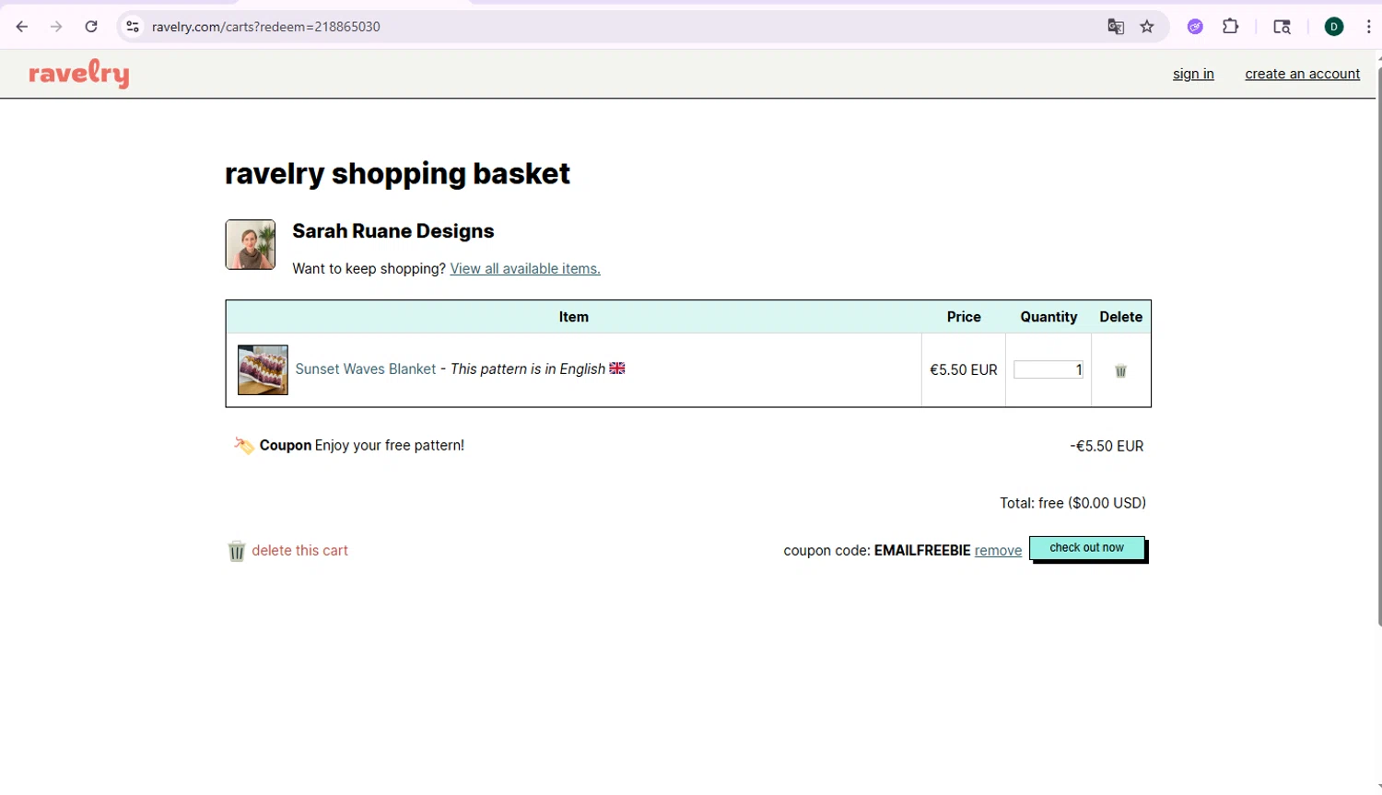Image resolution: width=1382 pixels, height=795 pixels.
Task: Click the trash can icon beside delete this cart
Action: 237,551
